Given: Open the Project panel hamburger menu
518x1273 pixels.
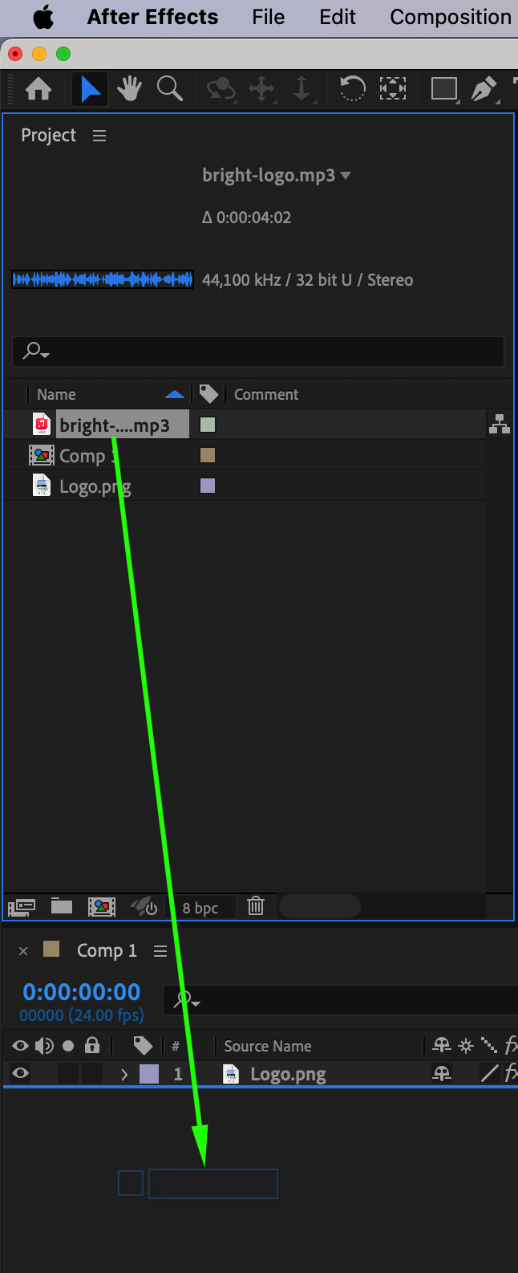Looking at the screenshot, I should [x=99, y=136].
